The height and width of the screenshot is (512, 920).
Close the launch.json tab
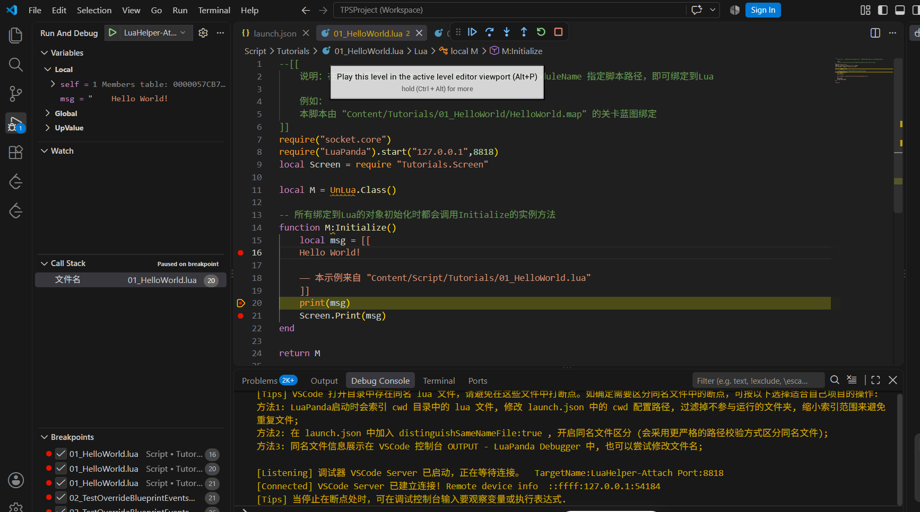[x=306, y=33]
